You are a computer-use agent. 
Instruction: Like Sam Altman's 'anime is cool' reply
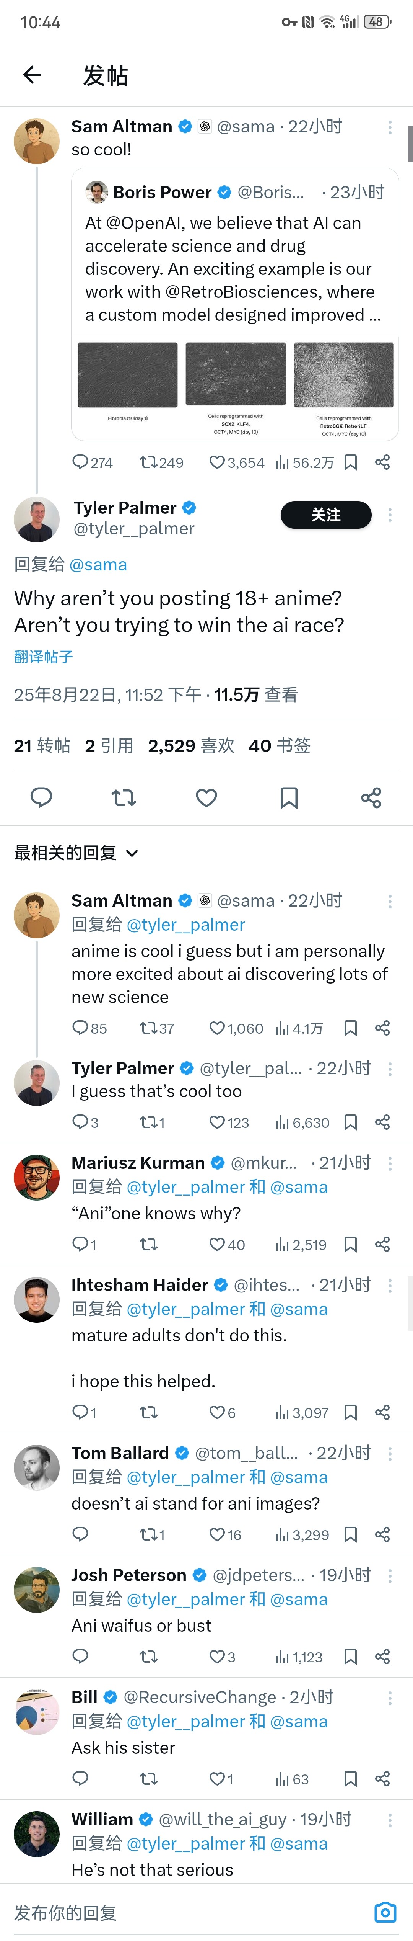point(218,1028)
